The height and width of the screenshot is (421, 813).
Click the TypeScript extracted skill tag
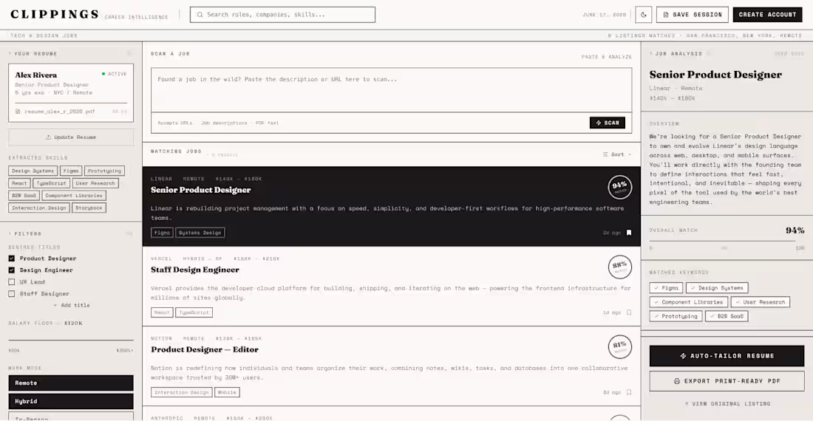51,183
